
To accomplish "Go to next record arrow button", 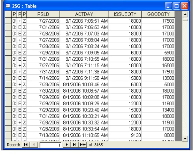I will pyautogui.click(x=67, y=144).
